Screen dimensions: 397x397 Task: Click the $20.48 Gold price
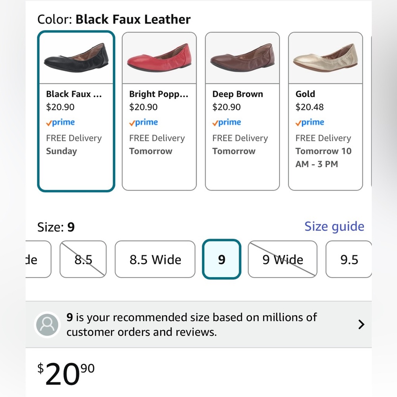[309, 107]
